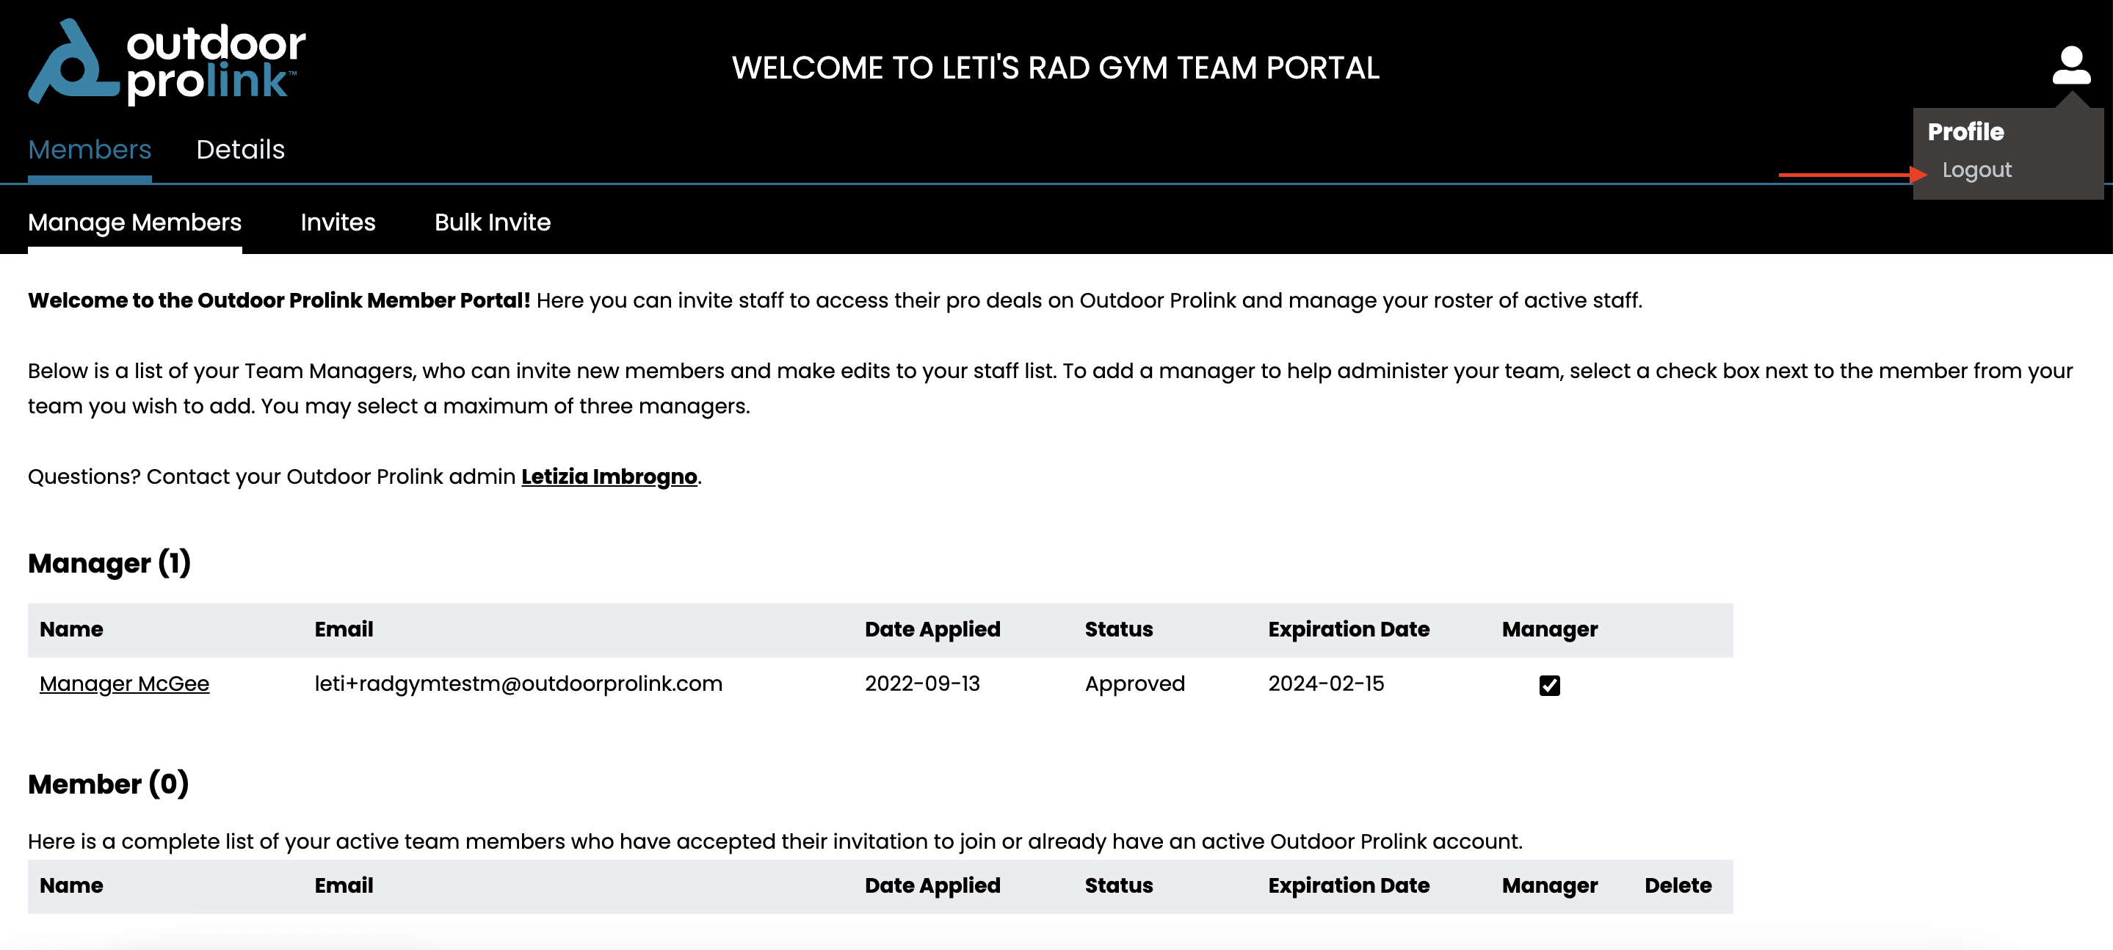Switch to the Members tab
Image resolution: width=2113 pixels, height=950 pixels.
click(90, 149)
